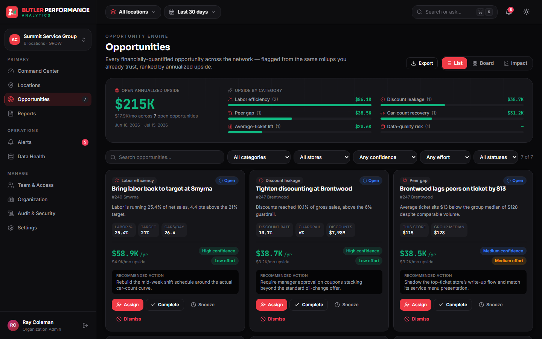Viewport: 542px width, 339px height.
Task: Click the Butler Performance logo icon
Action: (x=12, y=12)
